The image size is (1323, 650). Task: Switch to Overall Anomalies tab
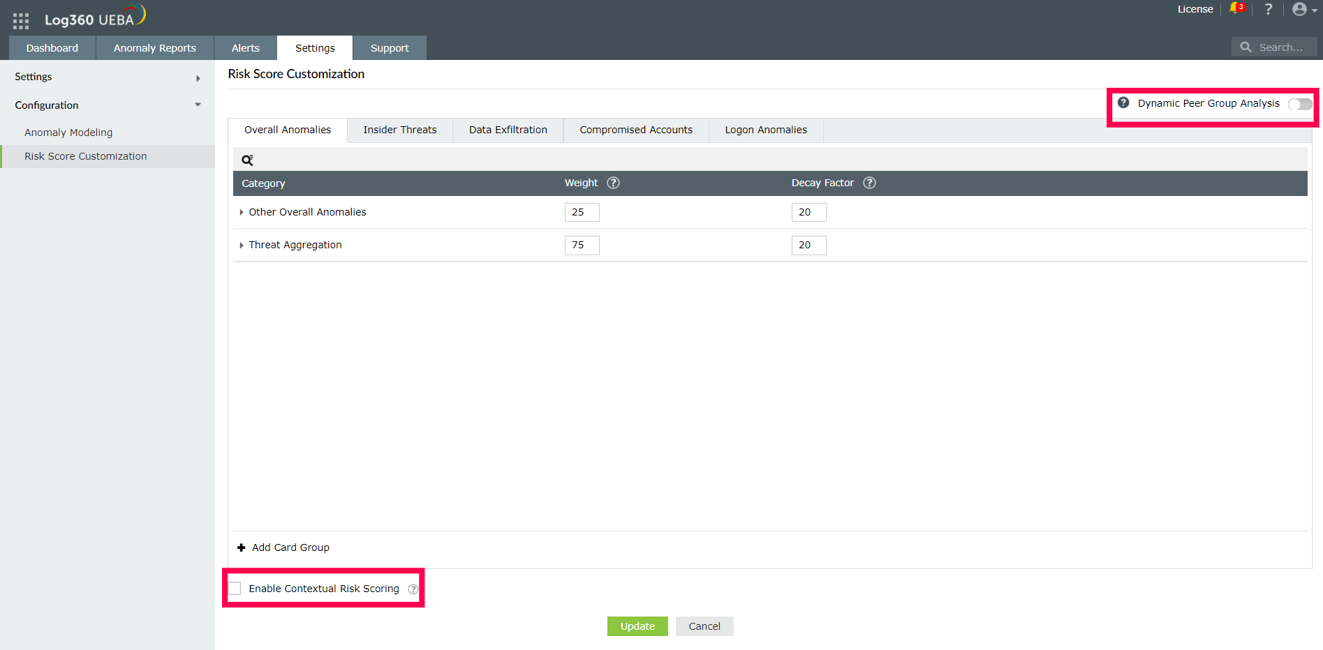tap(288, 130)
